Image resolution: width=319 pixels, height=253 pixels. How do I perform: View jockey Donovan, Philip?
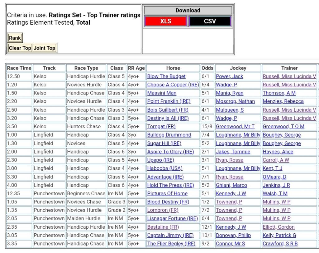tap(233, 236)
